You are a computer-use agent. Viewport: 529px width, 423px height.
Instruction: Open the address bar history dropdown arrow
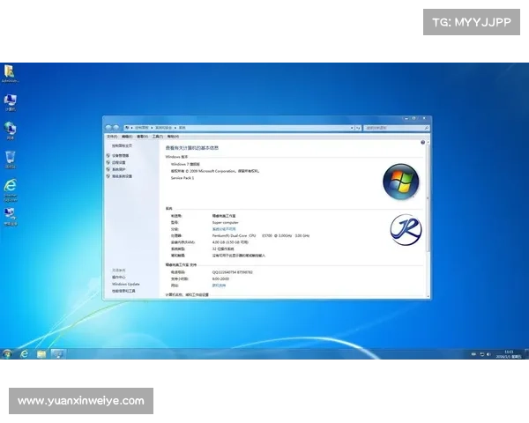click(352, 128)
